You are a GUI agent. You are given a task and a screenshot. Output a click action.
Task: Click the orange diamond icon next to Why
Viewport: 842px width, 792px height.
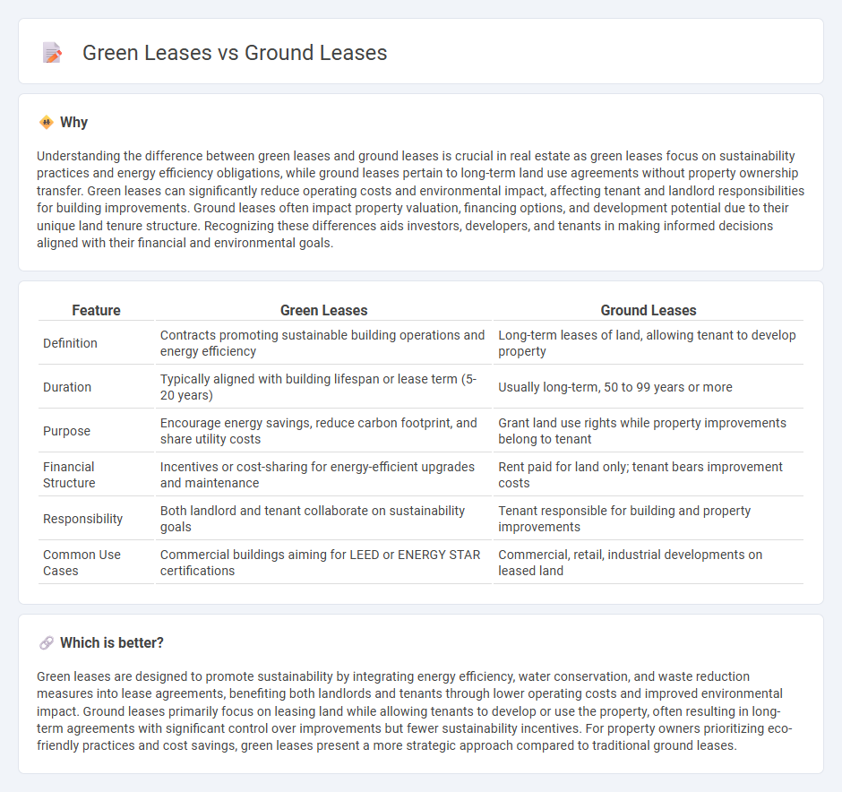click(x=47, y=123)
